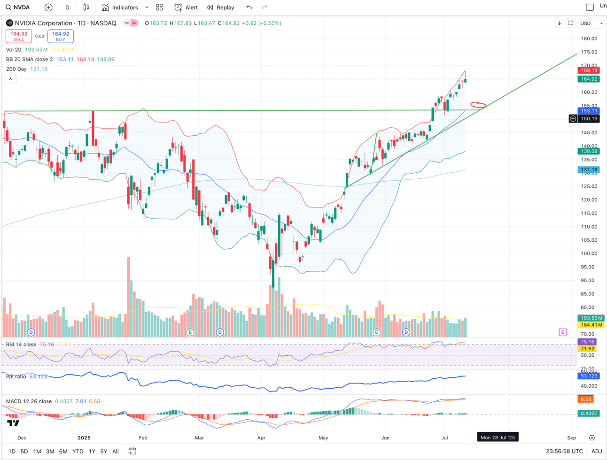Click the 0.4307 MACD histogram label
The width and height of the screenshot is (607, 460).
click(588, 414)
